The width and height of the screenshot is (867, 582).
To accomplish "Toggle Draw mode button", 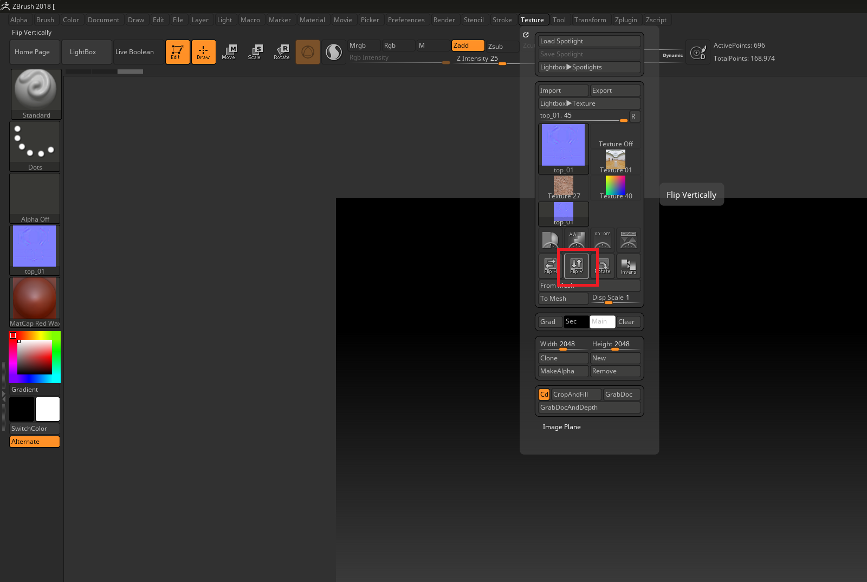I will pyautogui.click(x=204, y=52).
